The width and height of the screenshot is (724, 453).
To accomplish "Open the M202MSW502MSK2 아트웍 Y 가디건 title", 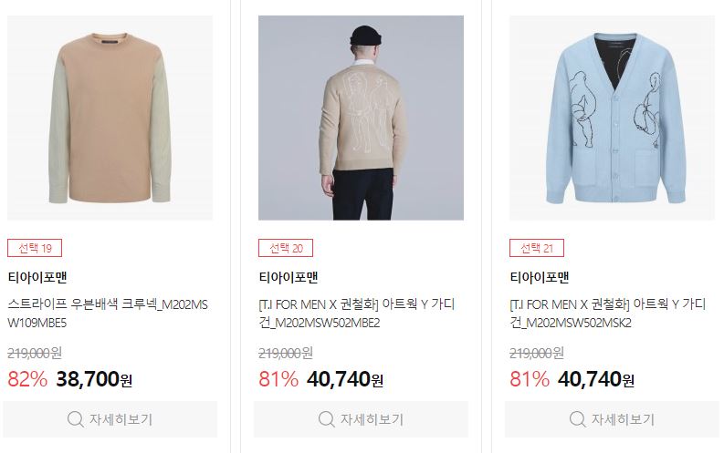I will click(x=608, y=314).
